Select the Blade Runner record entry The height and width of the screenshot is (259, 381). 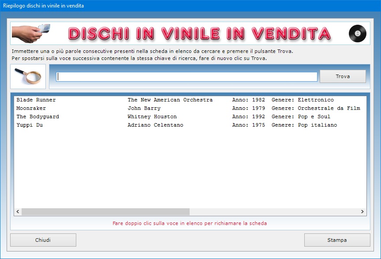pos(36,100)
